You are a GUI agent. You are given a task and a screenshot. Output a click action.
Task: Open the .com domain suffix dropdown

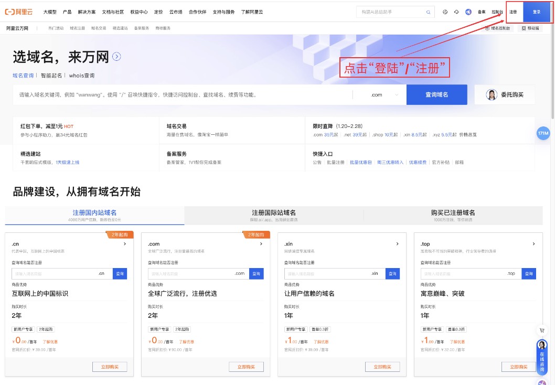click(384, 95)
